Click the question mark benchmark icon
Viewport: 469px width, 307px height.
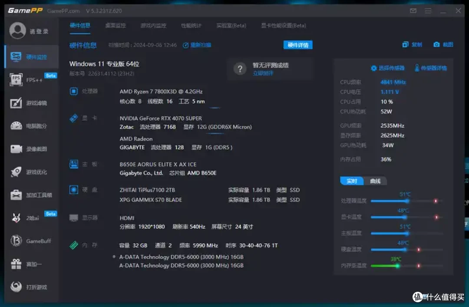pyautogui.click(x=240, y=69)
